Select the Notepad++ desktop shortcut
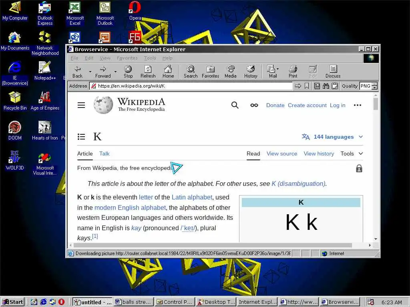The width and height of the screenshot is (410, 307). [45, 71]
